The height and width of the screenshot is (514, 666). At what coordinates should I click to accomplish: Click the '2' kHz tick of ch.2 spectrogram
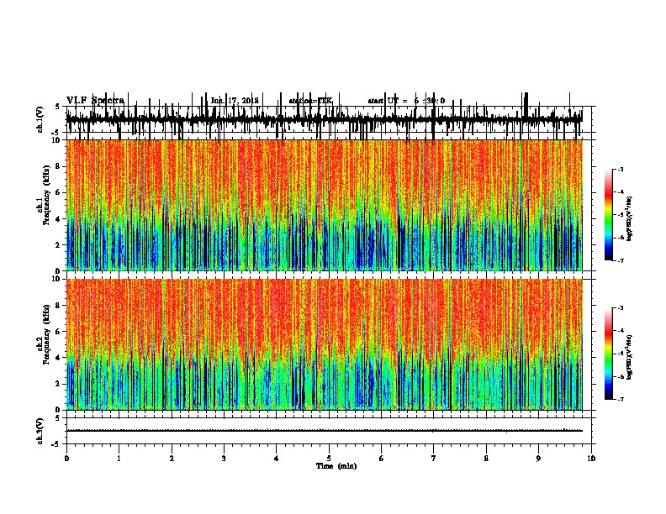pos(59,384)
